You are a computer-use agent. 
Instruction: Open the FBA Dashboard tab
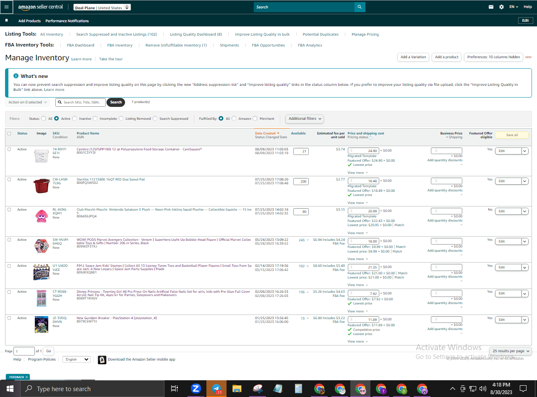coord(81,45)
